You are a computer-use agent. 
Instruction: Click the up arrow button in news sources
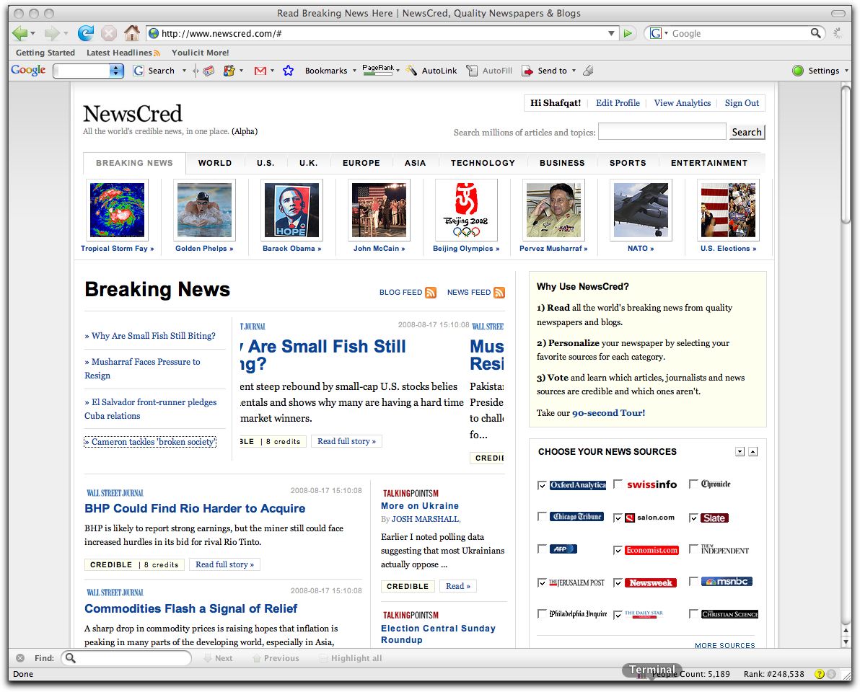(x=753, y=451)
